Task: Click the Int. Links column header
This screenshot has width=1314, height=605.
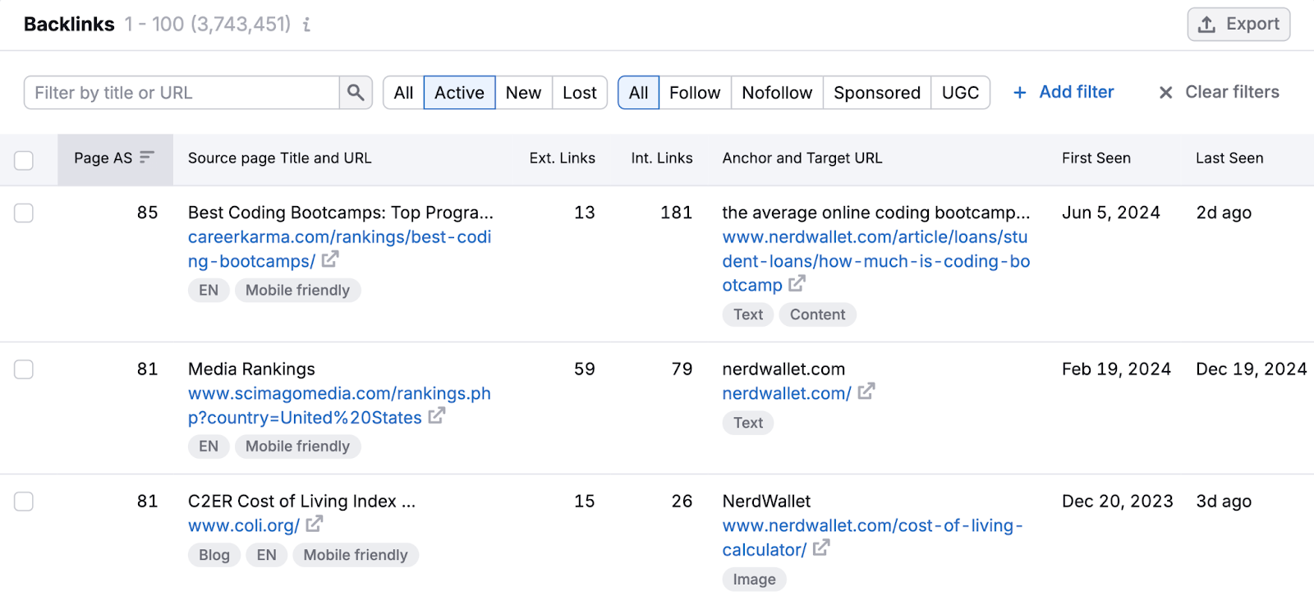Action: 662,158
